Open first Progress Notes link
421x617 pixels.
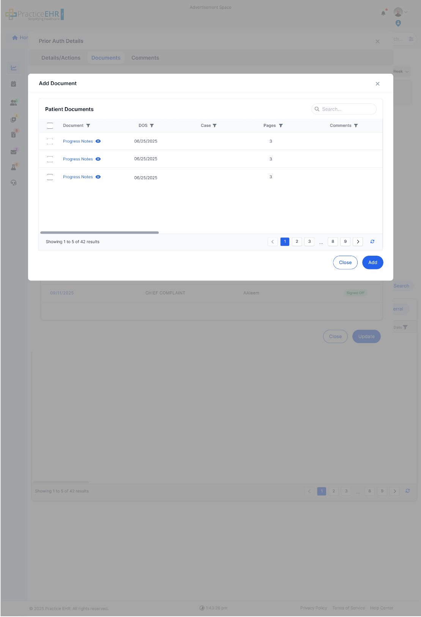pyautogui.click(x=78, y=141)
